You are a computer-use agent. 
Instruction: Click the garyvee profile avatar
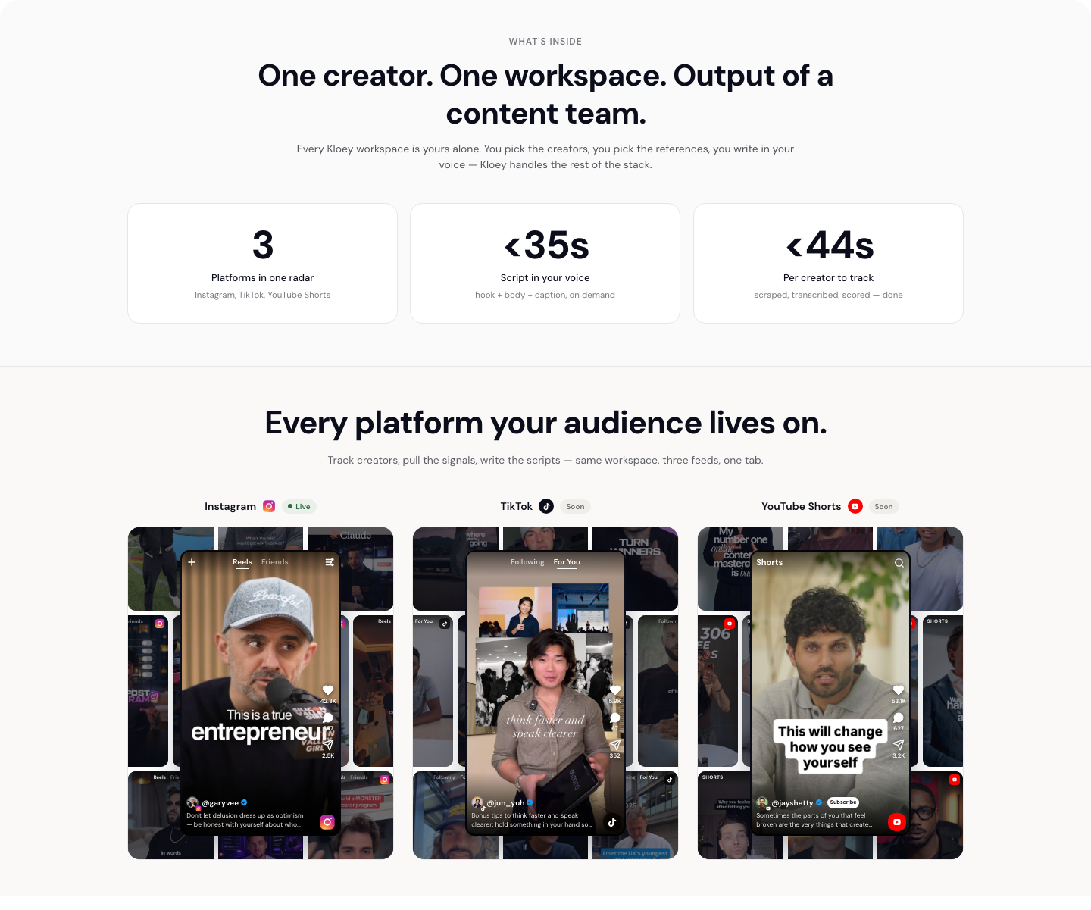pos(192,803)
